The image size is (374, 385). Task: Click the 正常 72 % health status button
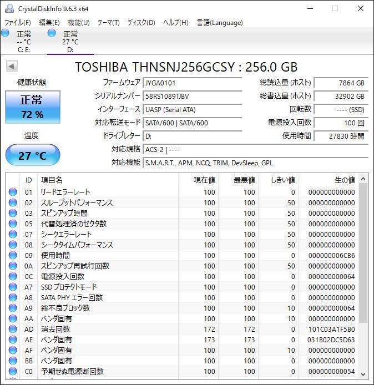pyautogui.click(x=33, y=107)
